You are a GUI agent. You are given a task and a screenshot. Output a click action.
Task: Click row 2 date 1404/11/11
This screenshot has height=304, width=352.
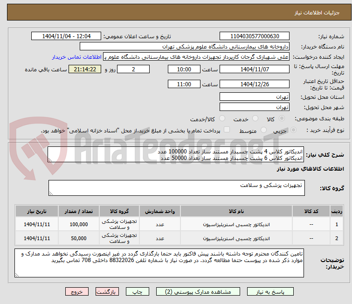pyautogui.click(x=37, y=238)
